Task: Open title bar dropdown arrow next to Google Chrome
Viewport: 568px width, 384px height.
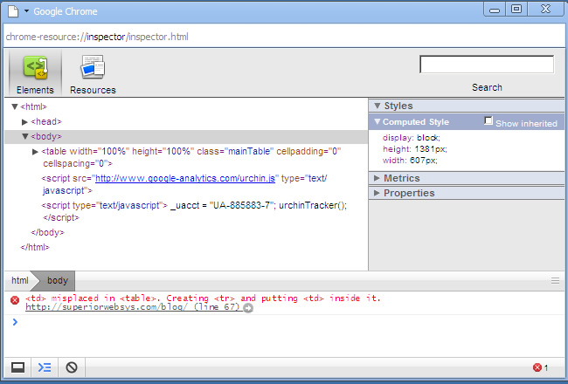Action: (x=26, y=11)
